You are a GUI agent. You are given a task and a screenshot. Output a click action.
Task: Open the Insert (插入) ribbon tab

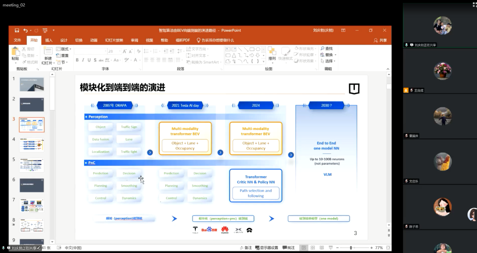coord(49,40)
